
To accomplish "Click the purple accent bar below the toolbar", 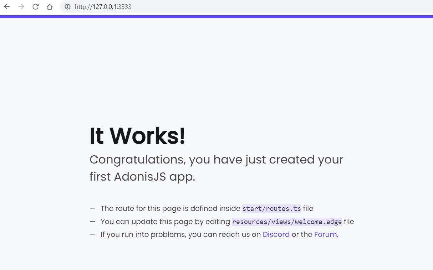I will (216, 16).
